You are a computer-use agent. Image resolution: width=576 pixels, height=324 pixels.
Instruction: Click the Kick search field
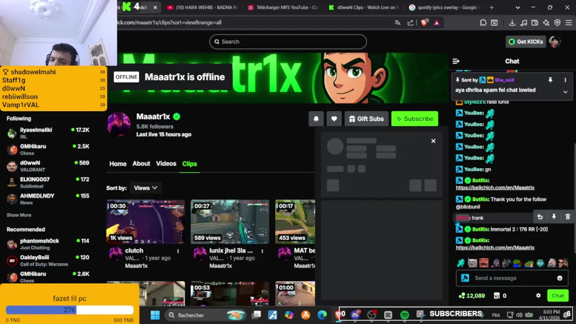tap(288, 41)
